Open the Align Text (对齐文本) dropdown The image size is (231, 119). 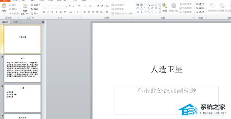point(118,9)
